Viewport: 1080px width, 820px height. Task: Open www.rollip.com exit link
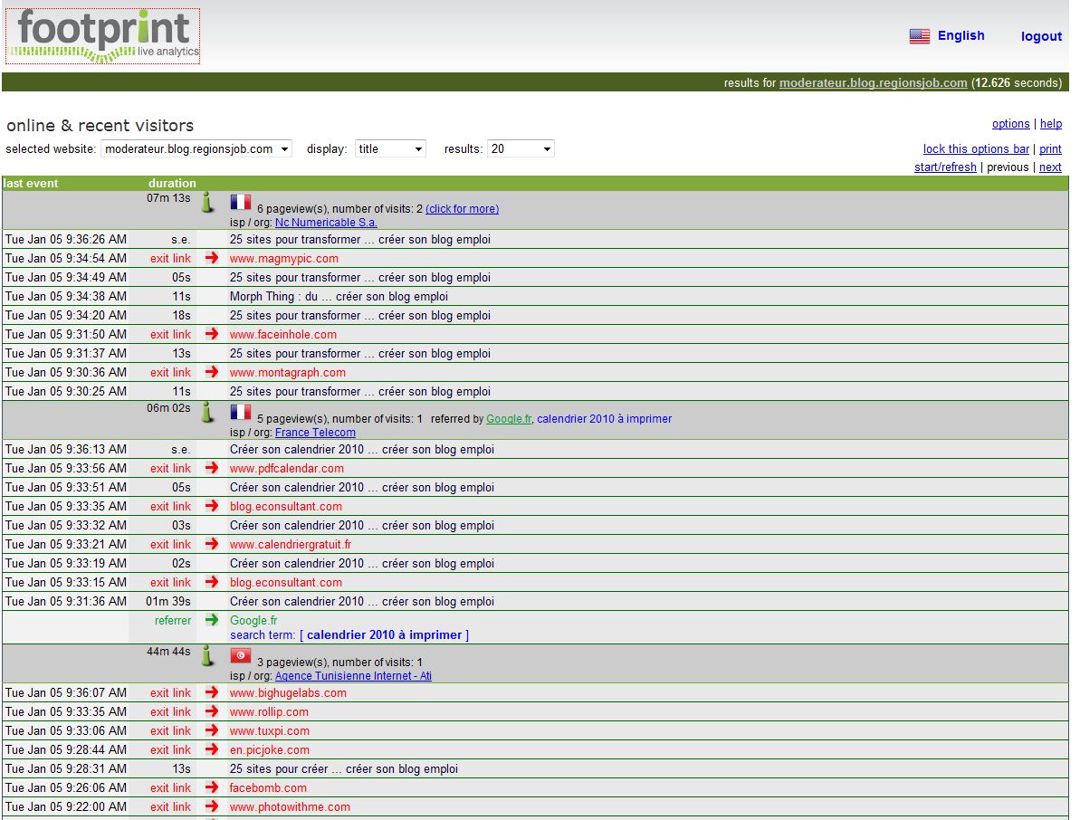pos(269,712)
